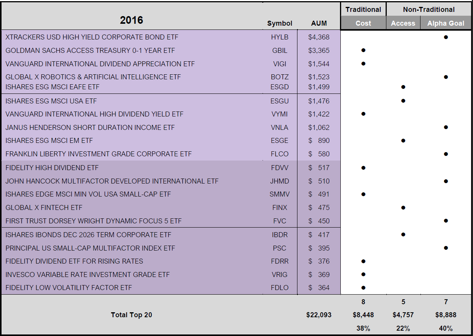Click the Symbol column header
The image size is (473, 336).
click(x=279, y=23)
